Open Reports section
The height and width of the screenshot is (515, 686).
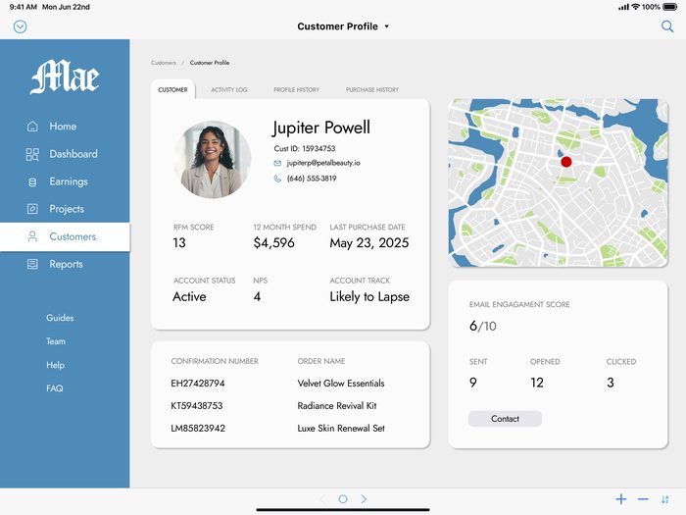[x=65, y=264]
